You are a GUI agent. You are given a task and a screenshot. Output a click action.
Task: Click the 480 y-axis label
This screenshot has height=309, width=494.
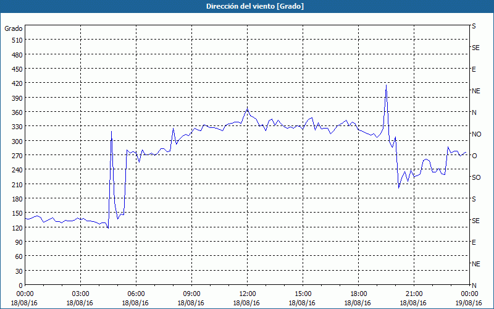pyautogui.click(x=17, y=55)
